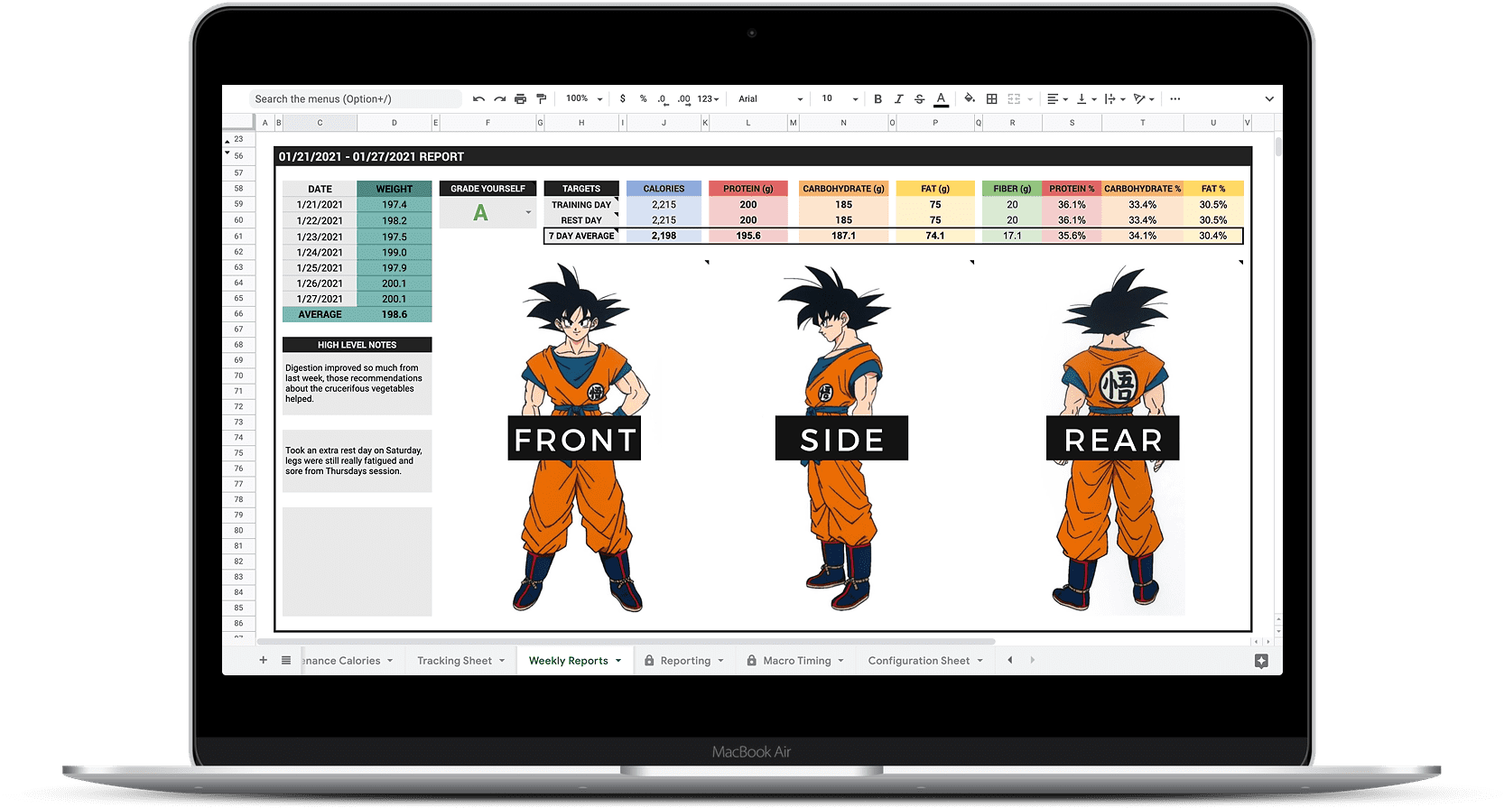
Task: Open the horizontal align dropdown
Action: [1057, 99]
